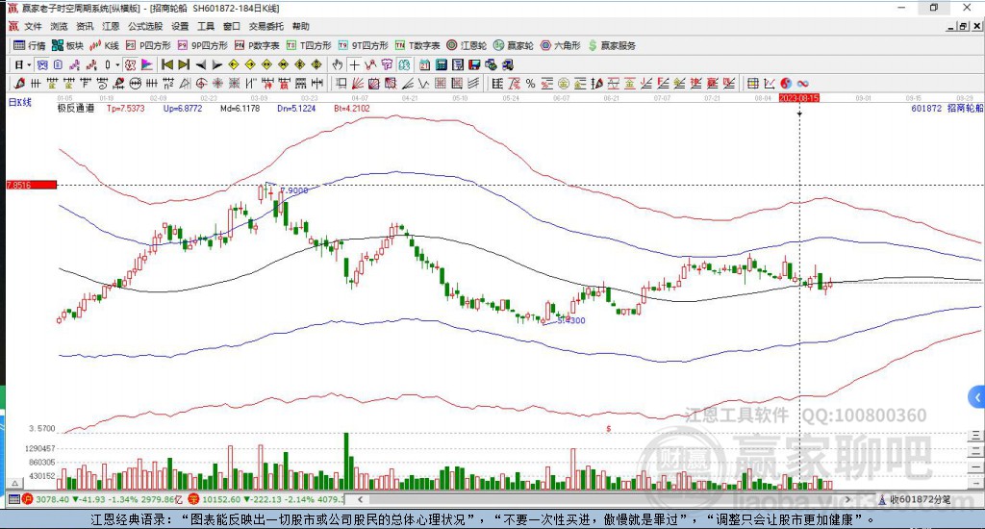Toggle the crosshair cursor tool
The width and height of the screenshot is (985, 529).
point(354,64)
